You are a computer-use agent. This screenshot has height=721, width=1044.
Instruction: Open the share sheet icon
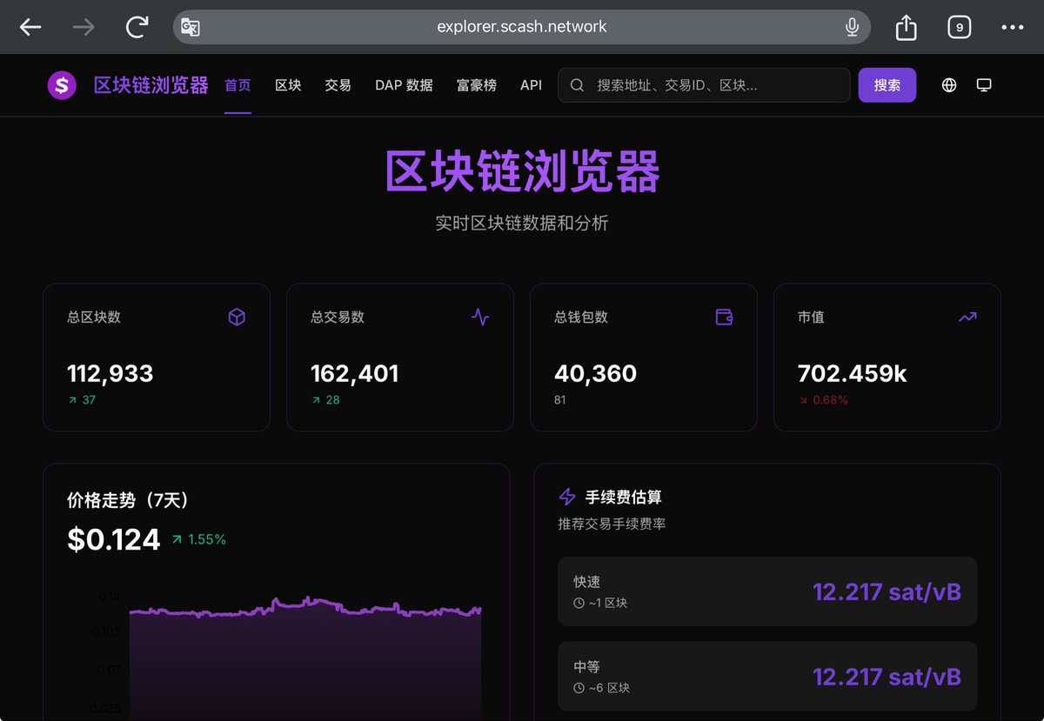pyautogui.click(x=906, y=28)
